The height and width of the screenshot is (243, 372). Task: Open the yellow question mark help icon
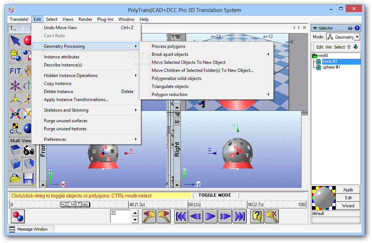click(x=257, y=216)
